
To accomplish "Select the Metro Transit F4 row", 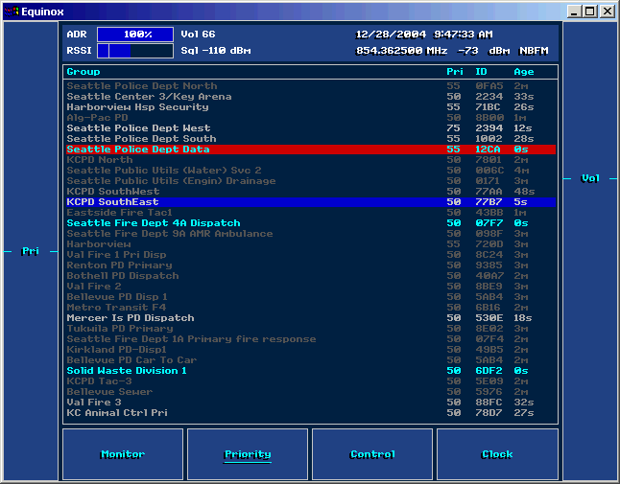I will pyautogui.click(x=311, y=307).
